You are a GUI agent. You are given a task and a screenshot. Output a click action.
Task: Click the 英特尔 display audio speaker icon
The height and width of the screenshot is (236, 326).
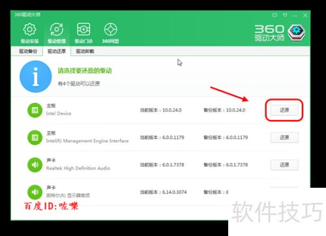pos(35,192)
